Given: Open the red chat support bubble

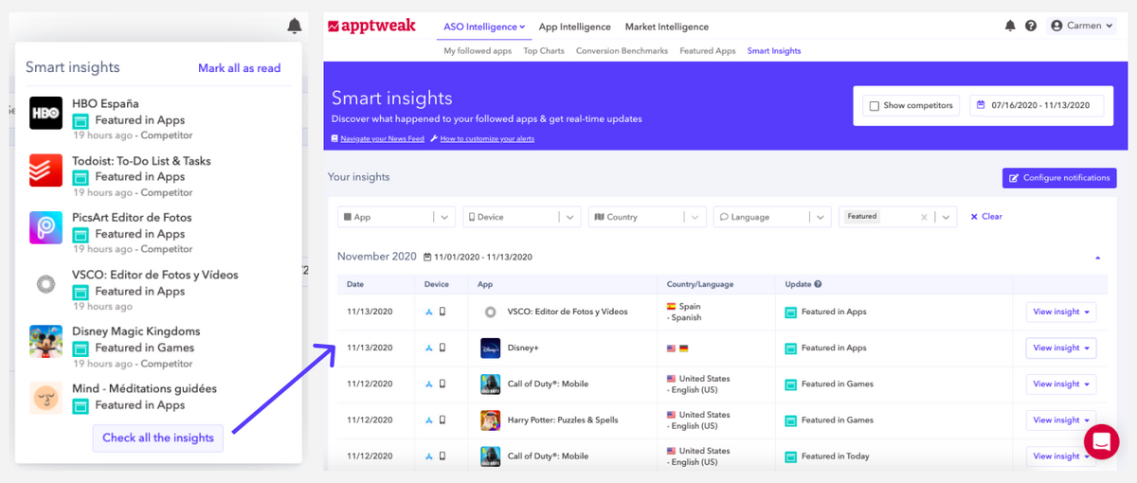Looking at the screenshot, I should tap(1101, 441).
